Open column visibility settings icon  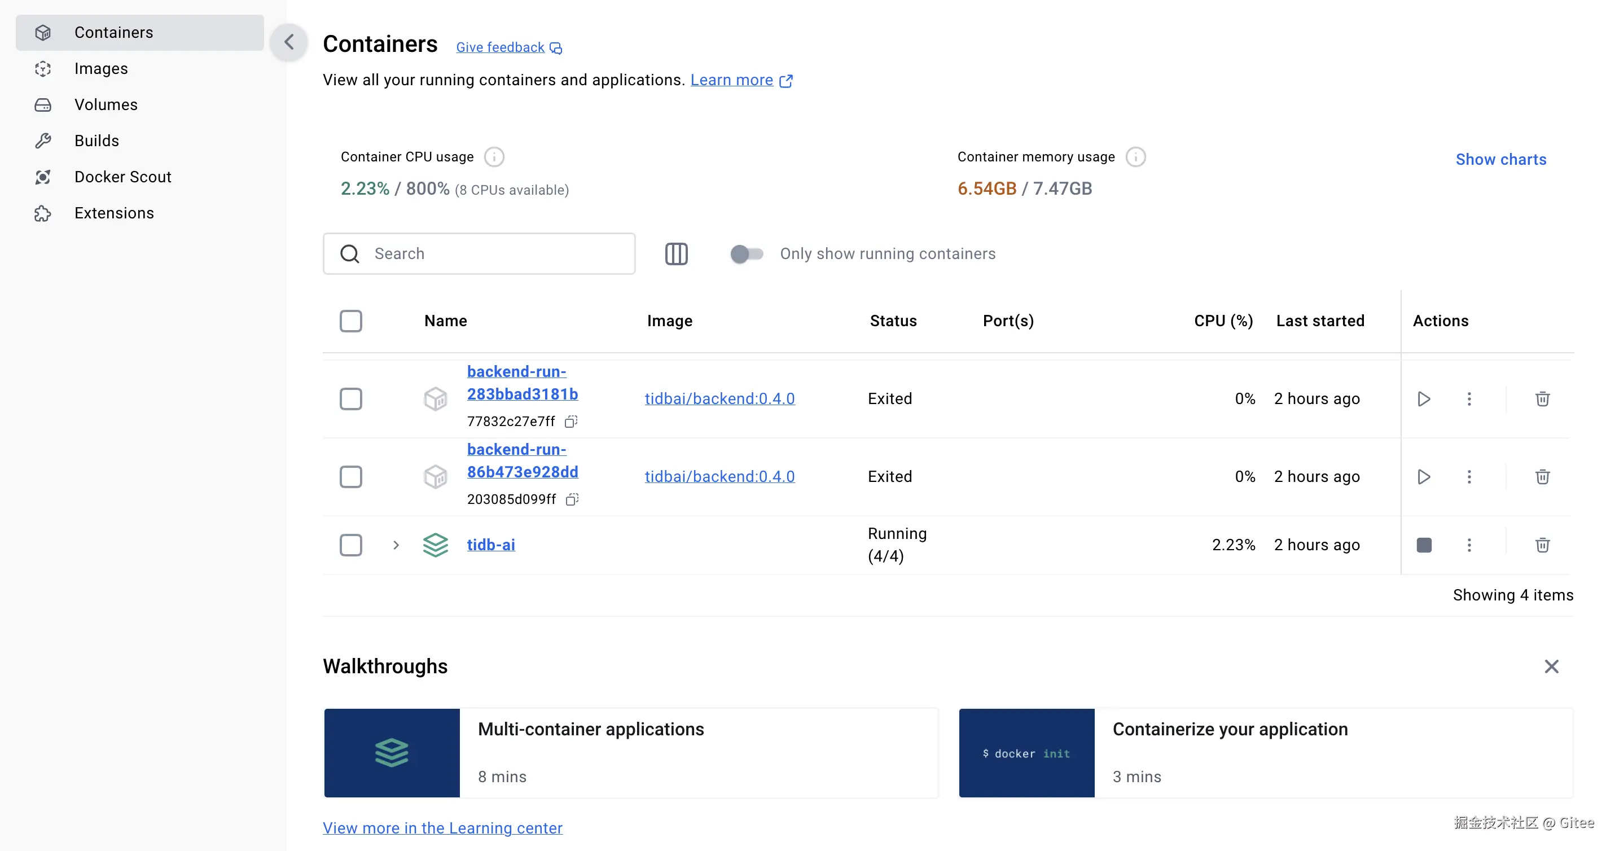click(676, 254)
